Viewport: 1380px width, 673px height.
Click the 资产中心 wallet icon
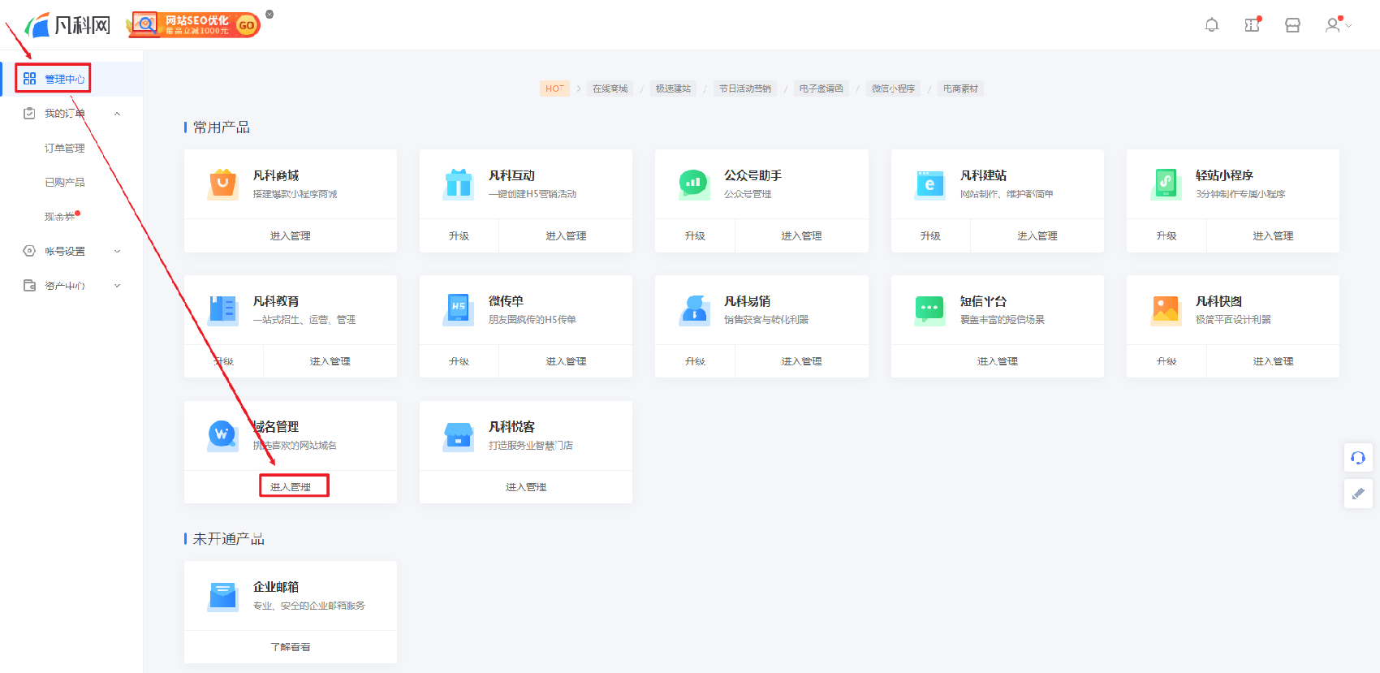tap(29, 286)
